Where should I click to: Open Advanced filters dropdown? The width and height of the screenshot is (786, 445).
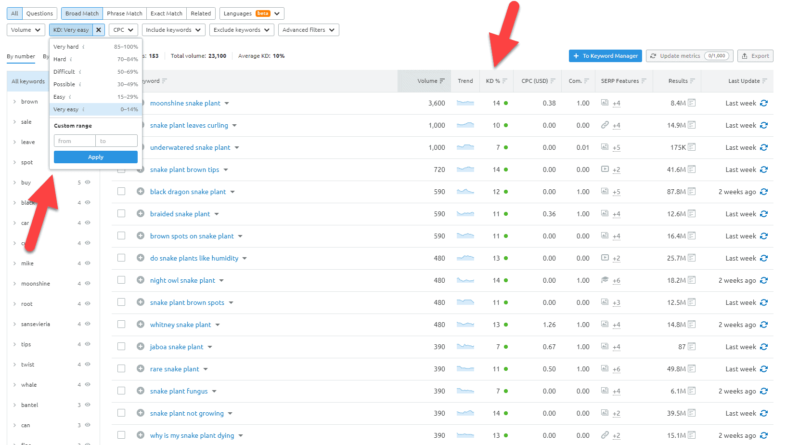(309, 30)
